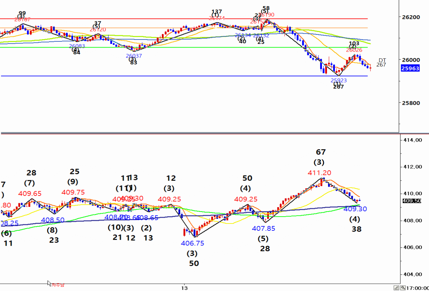Select the 26026 swing high label

click(x=354, y=50)
